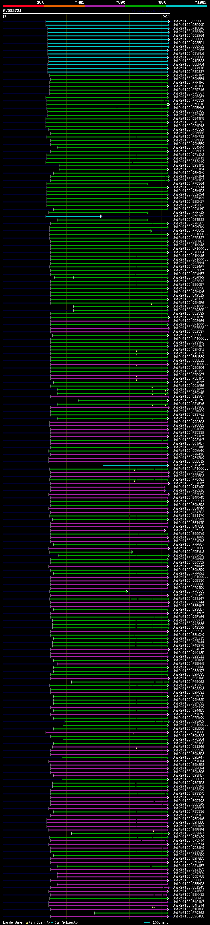Viewport: 210px width, 925px height.
Task: Open hit UniRef100_Q9SHH4
Action: click(x=188, y=263)
